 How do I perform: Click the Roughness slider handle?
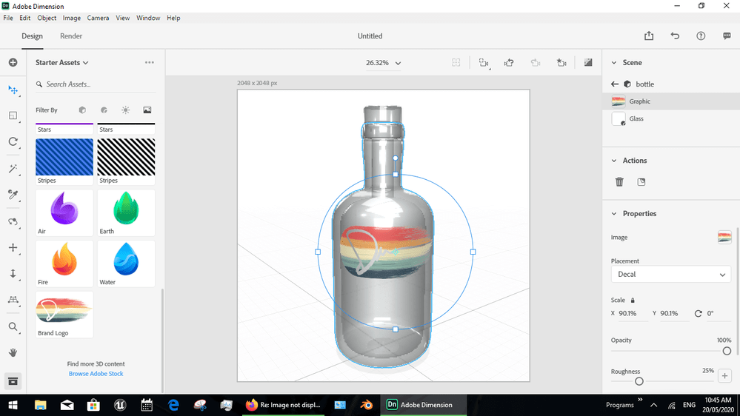[x=639, y=381]
